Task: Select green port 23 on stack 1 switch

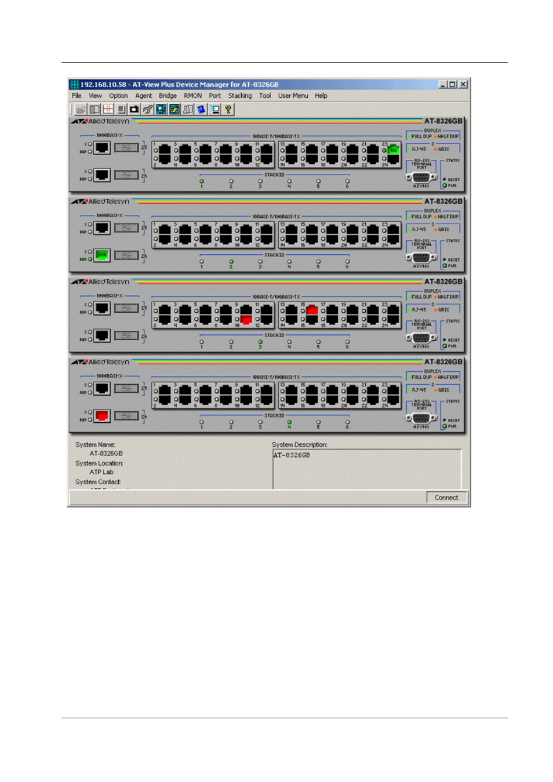Action: [x=394, y=150]
